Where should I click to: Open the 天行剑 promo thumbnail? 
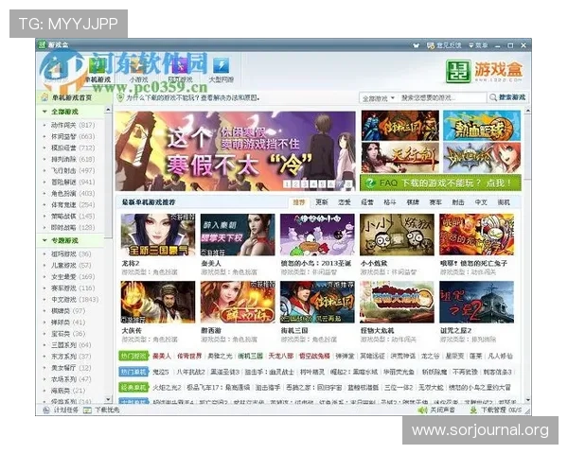(400, 158)
